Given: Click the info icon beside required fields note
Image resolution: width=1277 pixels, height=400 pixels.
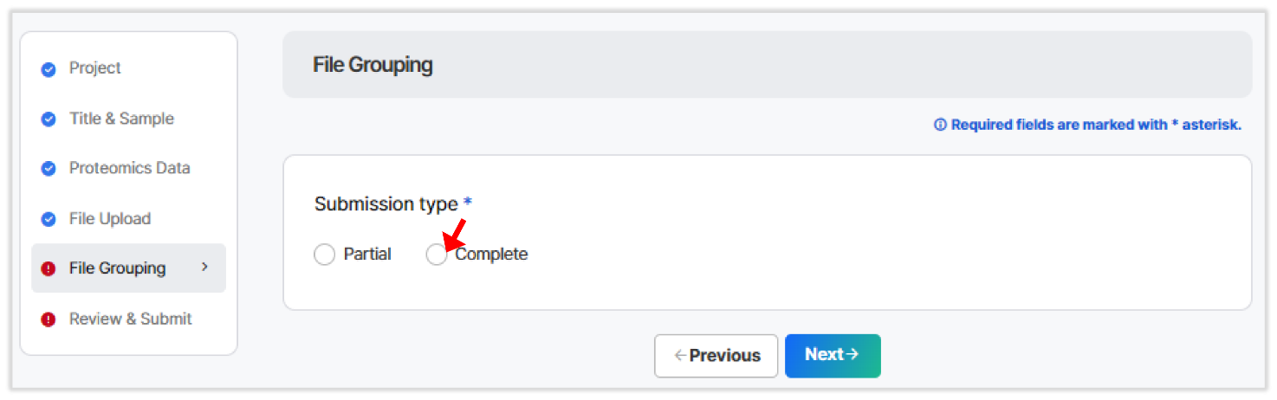Looking at the screenshot, I should [x=940, y=125].
